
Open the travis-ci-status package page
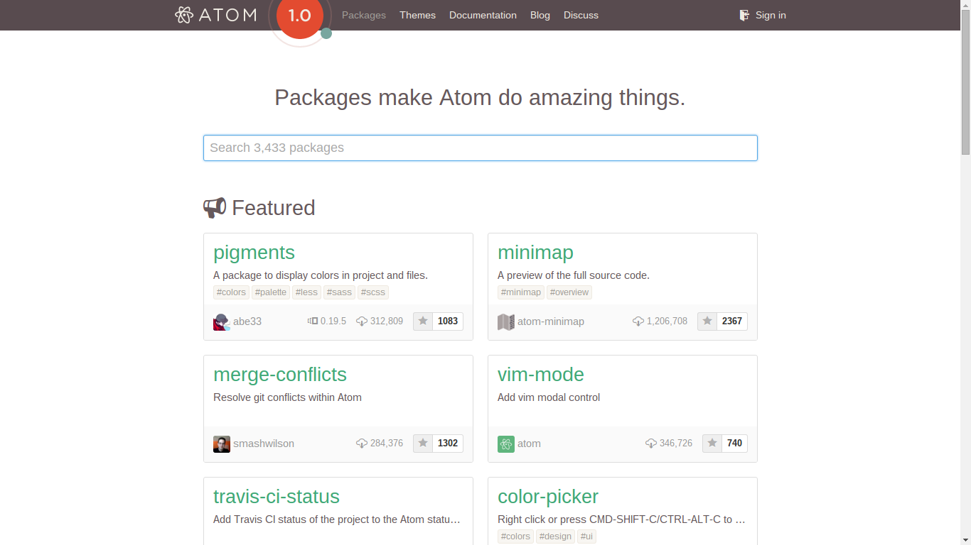point(277,497)
